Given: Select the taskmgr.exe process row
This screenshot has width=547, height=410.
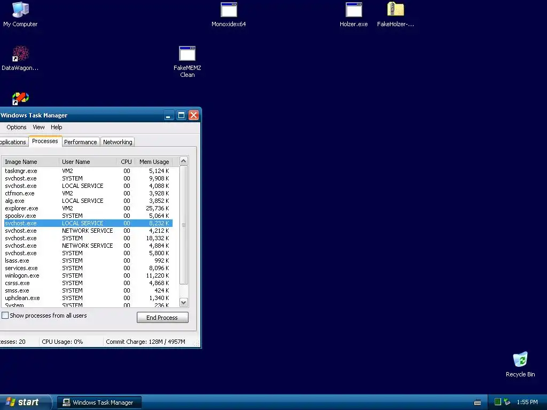Looking at the screenshot, I should 88,171.
